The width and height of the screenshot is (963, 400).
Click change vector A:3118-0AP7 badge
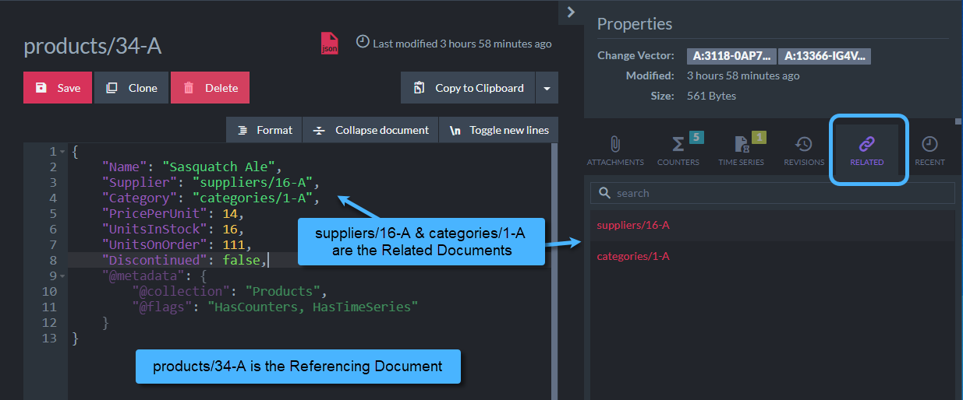pos(731,56)
